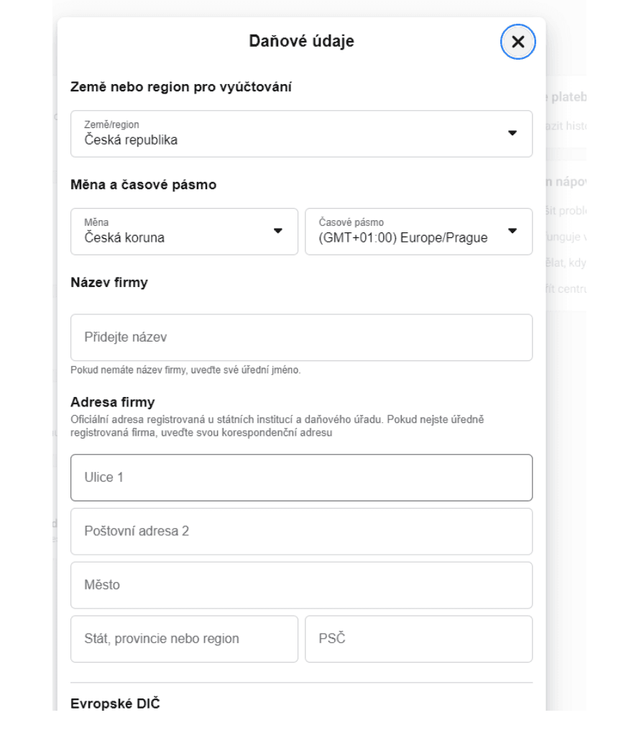Expand the Měna currency dropdown
The width and height of the screenshot is (621, 733).
tap(184, 232)
